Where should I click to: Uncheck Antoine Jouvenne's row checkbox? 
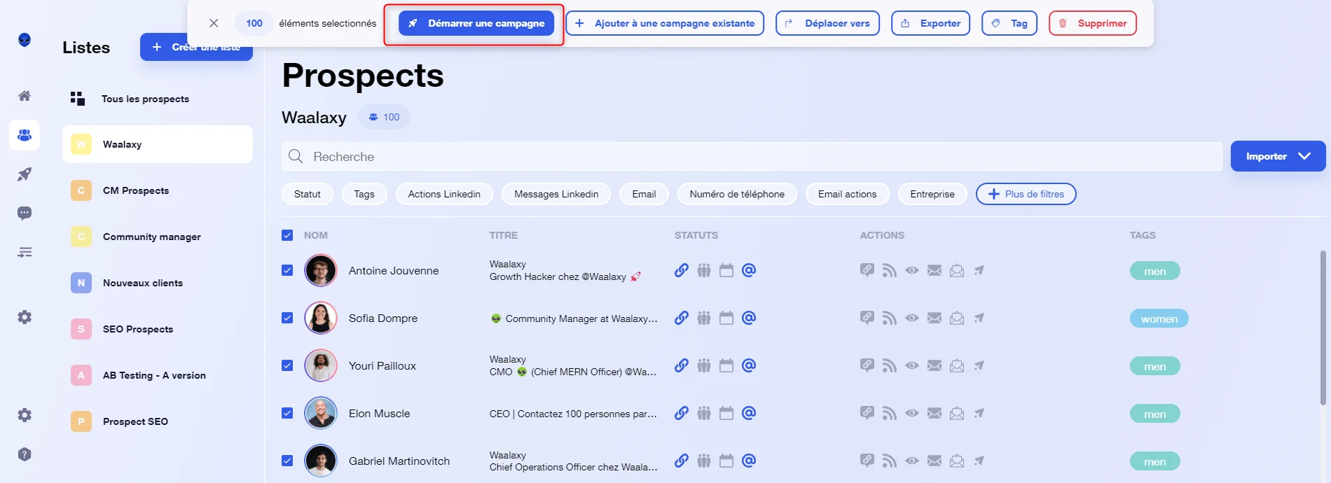287,270
